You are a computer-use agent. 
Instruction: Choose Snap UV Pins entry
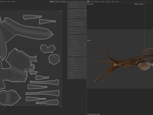pos(77,2)
